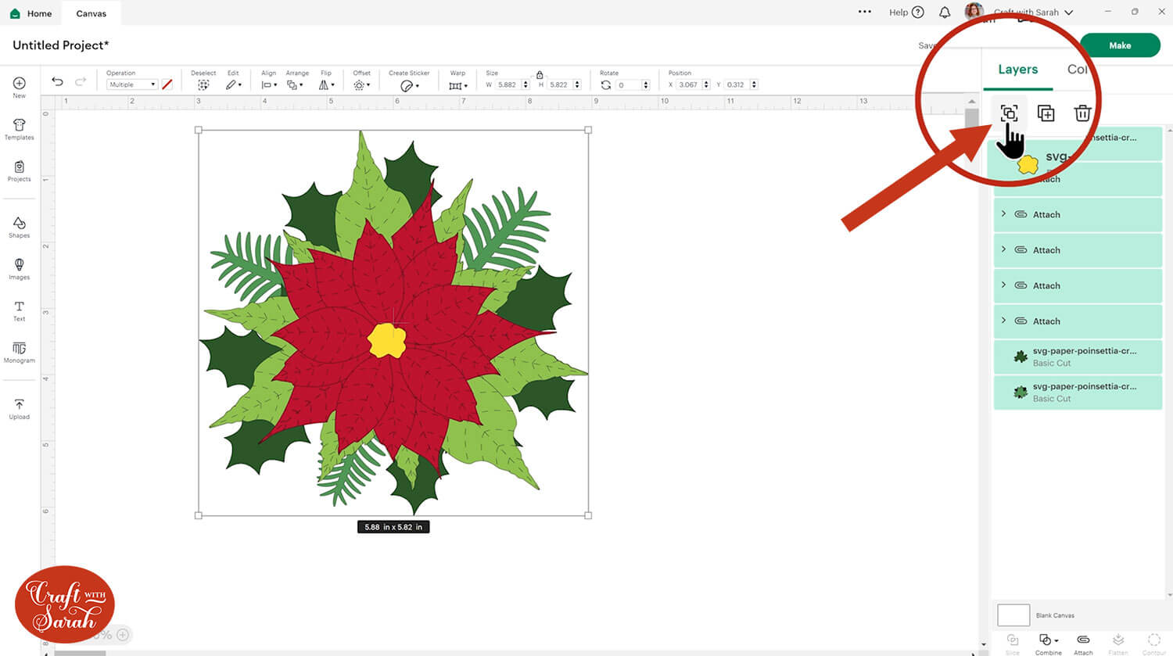Open the Combine dropdown
1173x656 pixels.
(x=1048, y=643)
